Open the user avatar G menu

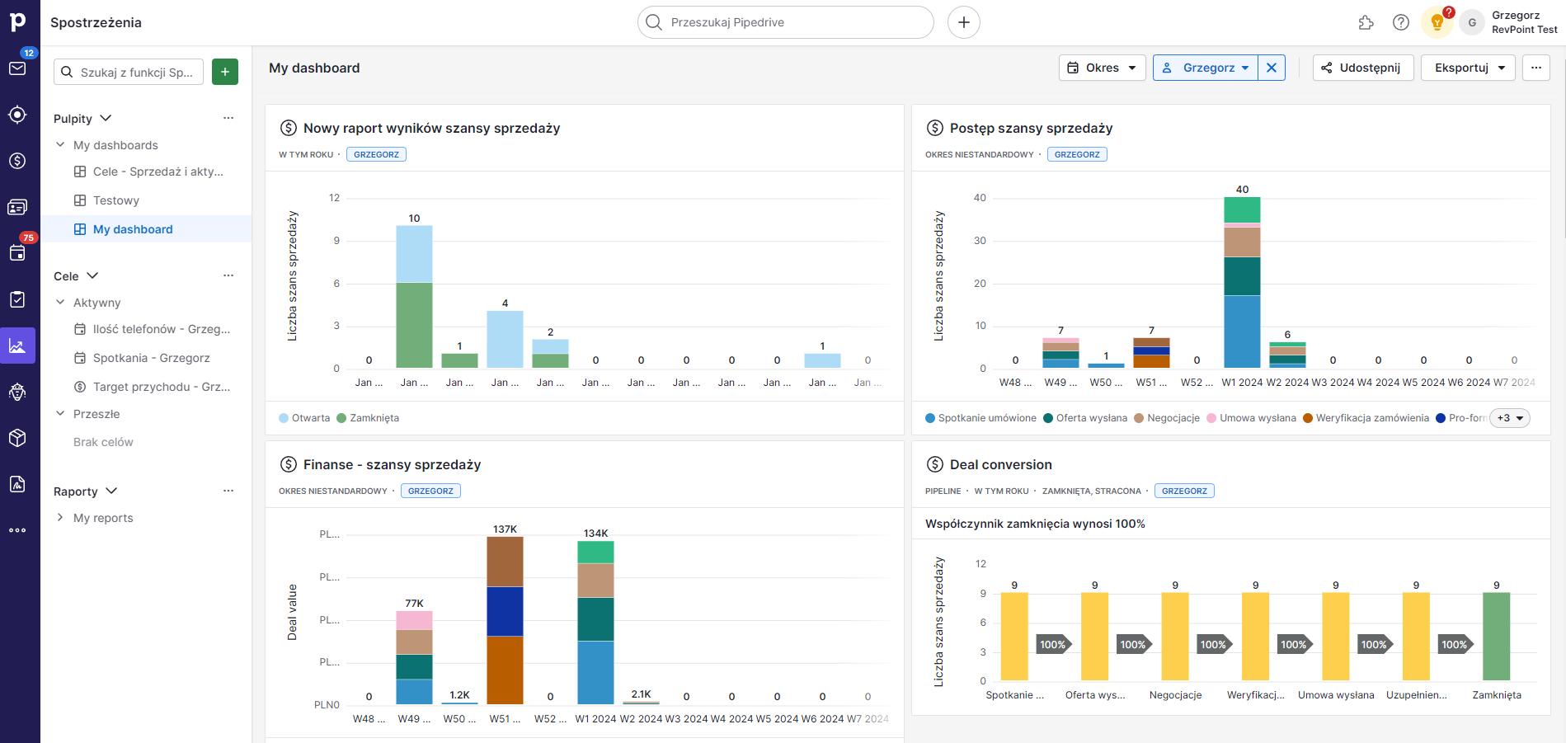[1472, 22]
